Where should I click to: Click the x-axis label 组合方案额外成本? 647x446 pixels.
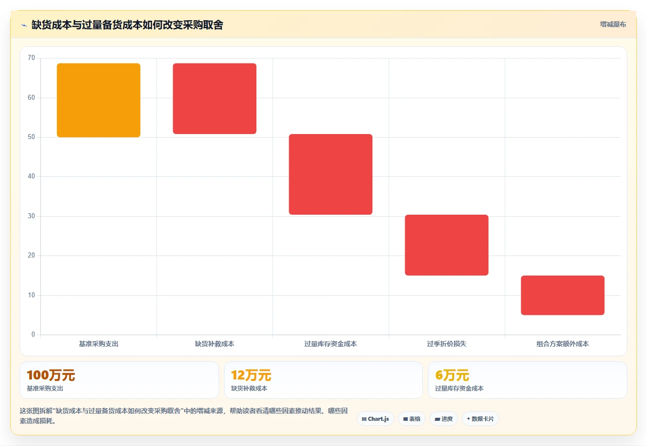point(563,344)
